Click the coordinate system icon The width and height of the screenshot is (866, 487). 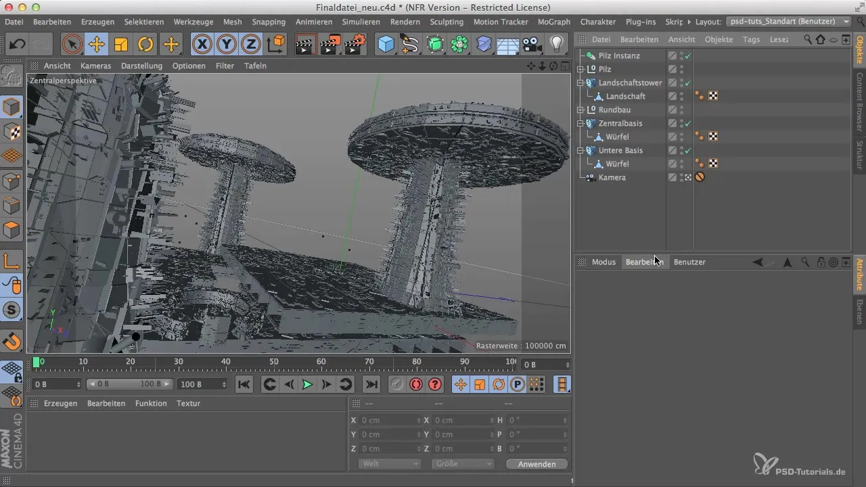[x=276, y=45]
